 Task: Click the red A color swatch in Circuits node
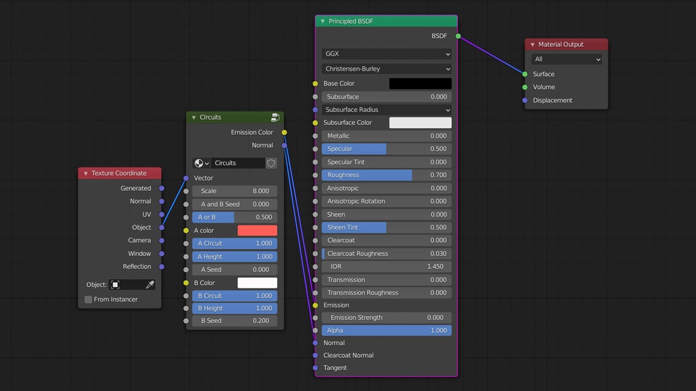258,230
